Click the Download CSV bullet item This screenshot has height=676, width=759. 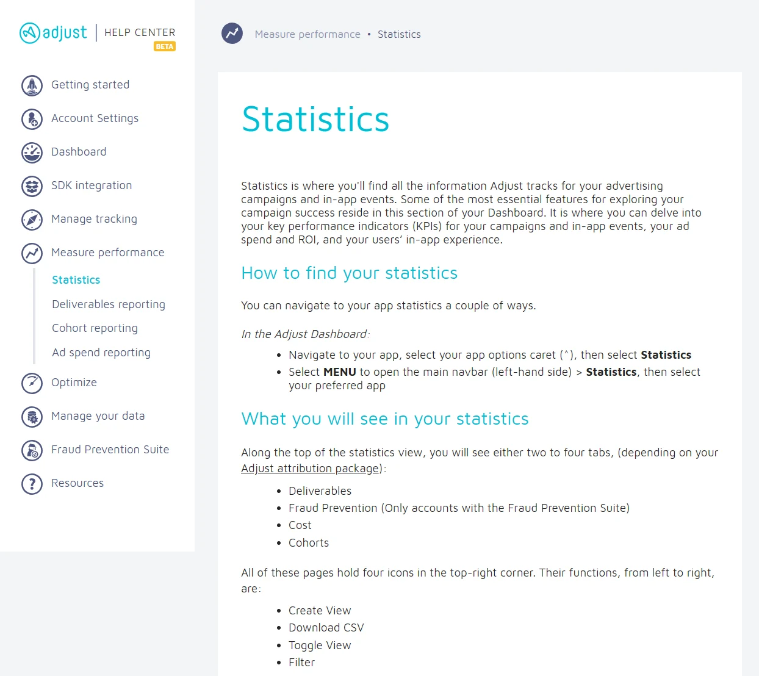[326, 628]
